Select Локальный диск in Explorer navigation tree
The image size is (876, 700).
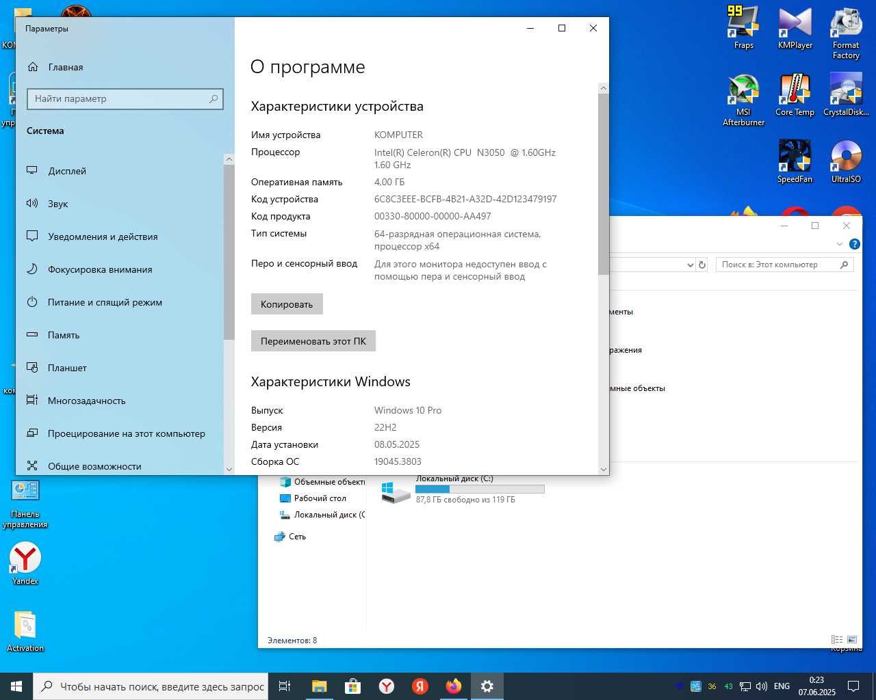coord(322,515)
